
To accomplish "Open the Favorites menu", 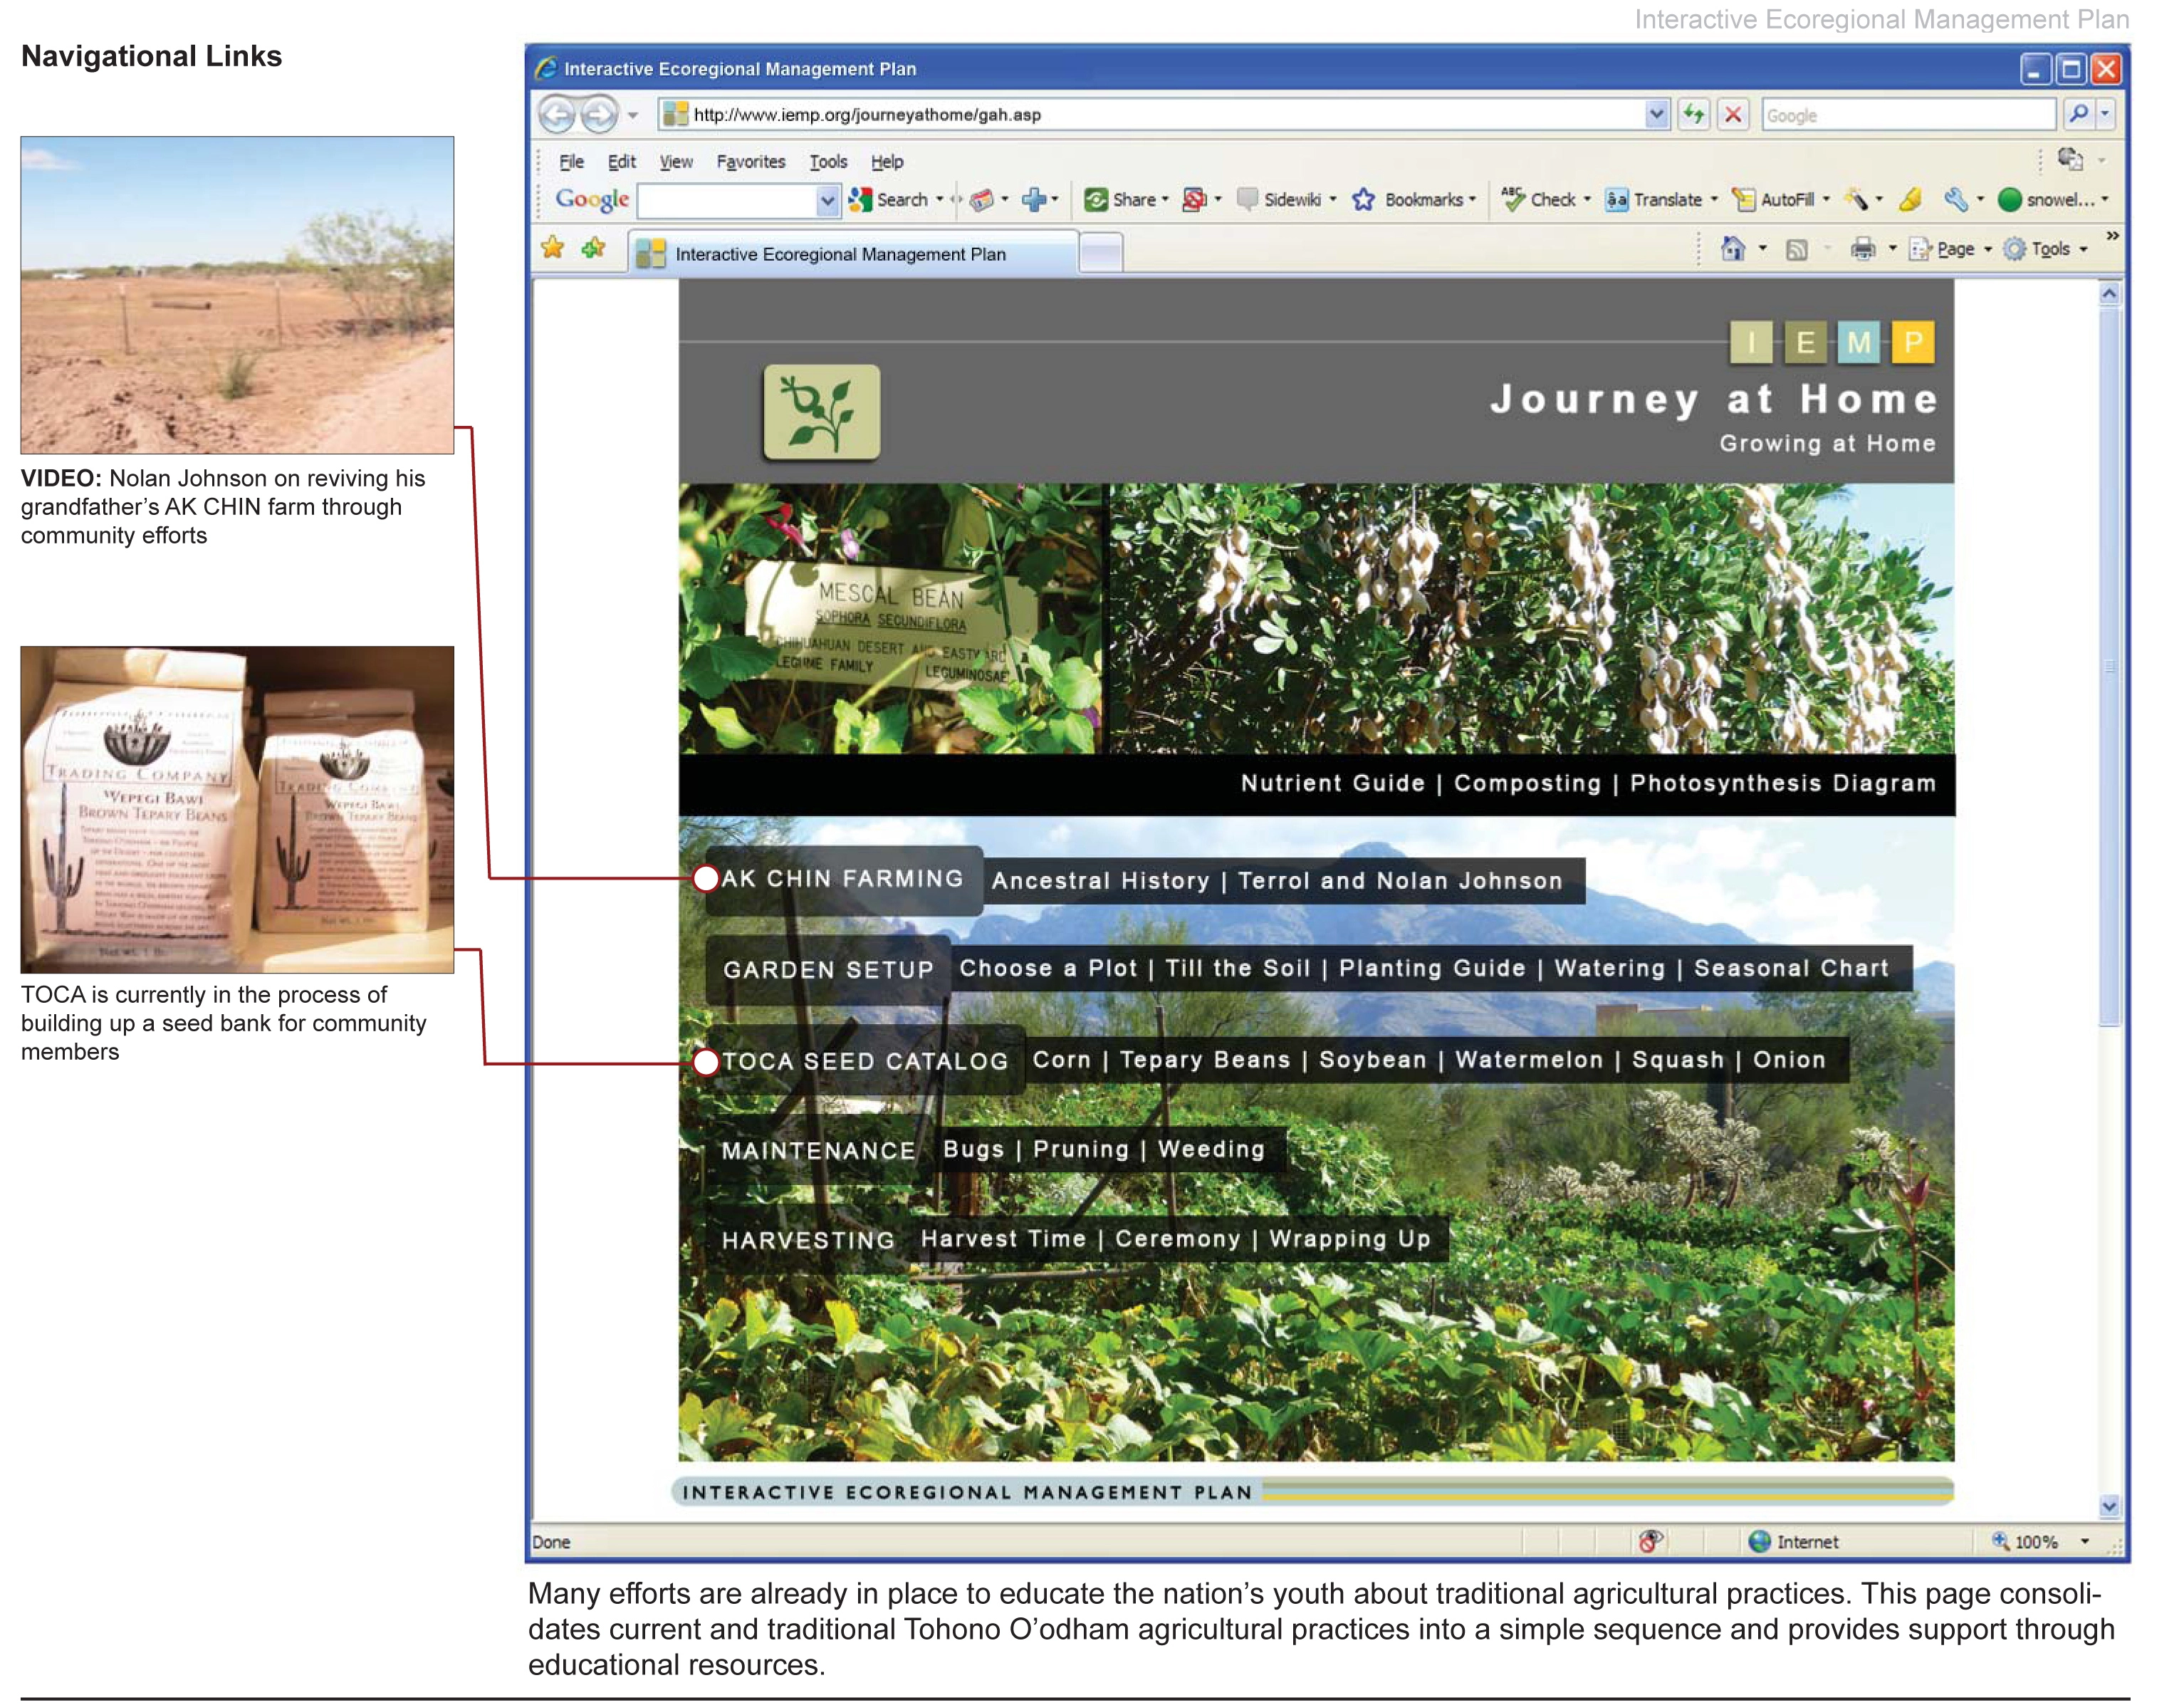I will point(751,162).
